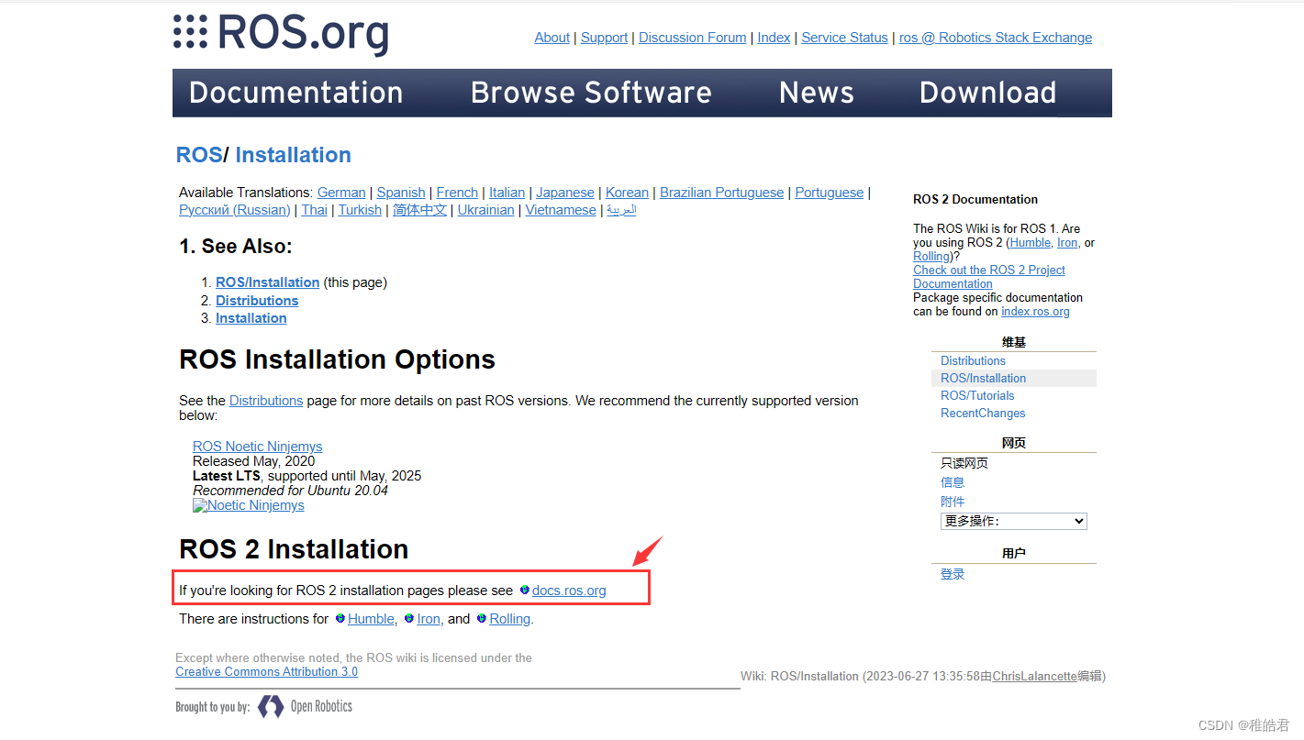Open Distributions in See Also list
Viewport: 1304px width, 740px height.
(x=257, y=301)
